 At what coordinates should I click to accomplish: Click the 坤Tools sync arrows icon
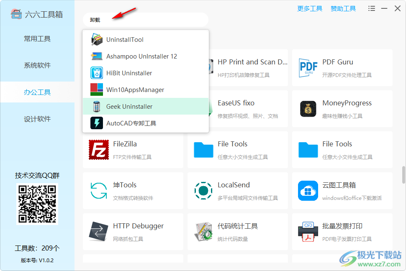coord(99,191)
